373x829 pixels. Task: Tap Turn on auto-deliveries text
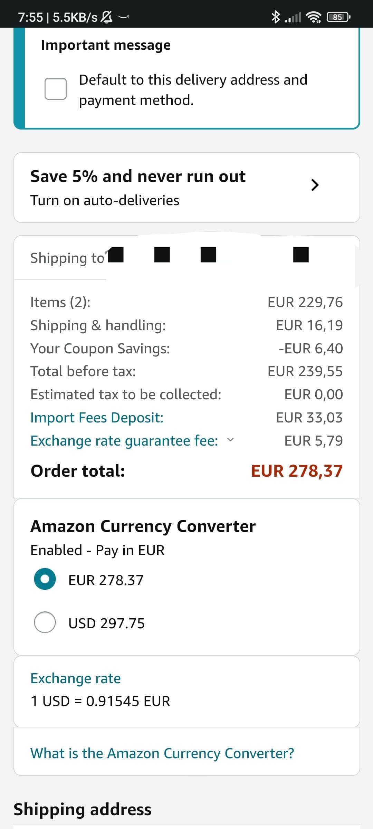pos(105,200)
